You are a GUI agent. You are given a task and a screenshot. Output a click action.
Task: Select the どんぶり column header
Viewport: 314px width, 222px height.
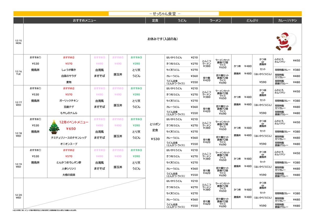click(252, 20)
